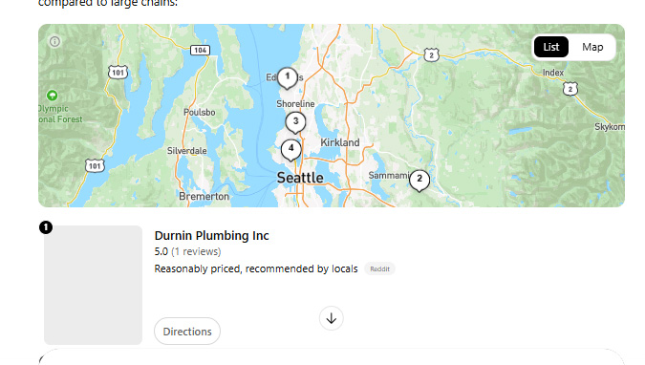Image resolution: width=645 pixels, height=365 pixels.
Task: Click map pin number 1 near Edmonds
Action: coord(287,77)
